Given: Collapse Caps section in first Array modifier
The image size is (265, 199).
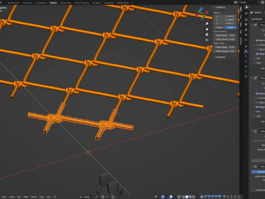Looking at the screenshot, I should [x=257, y=63].
